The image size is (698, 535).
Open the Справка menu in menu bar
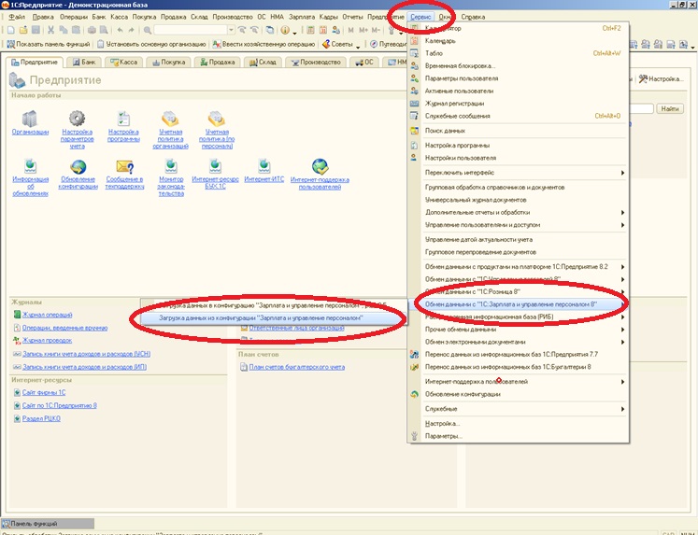coord(473,17)
